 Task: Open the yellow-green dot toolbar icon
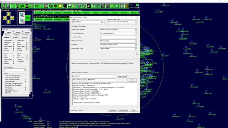pyautogui.click(x=113, y=6)
